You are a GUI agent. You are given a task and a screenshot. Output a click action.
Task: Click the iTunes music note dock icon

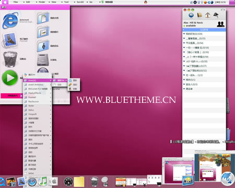(x=43, y=181)
